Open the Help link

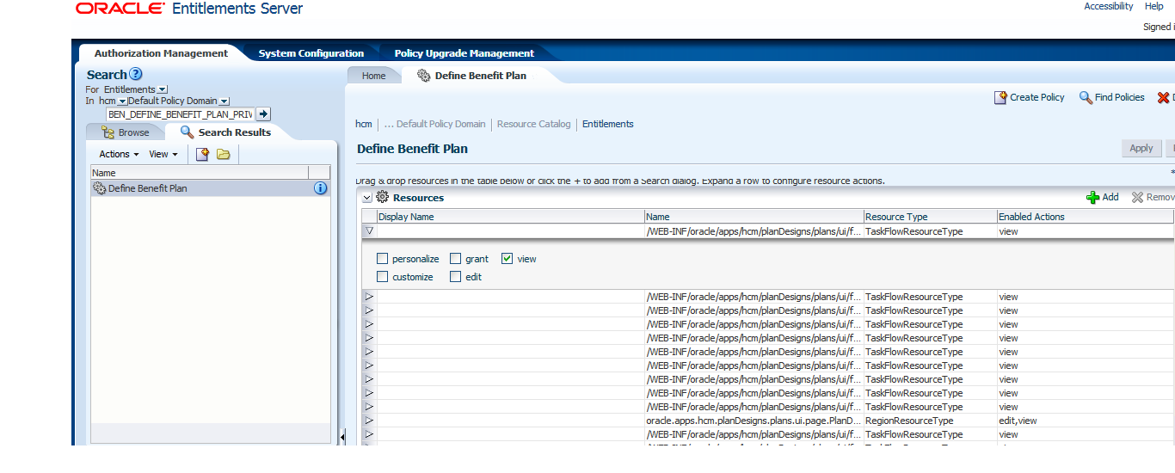[1154, 6]
